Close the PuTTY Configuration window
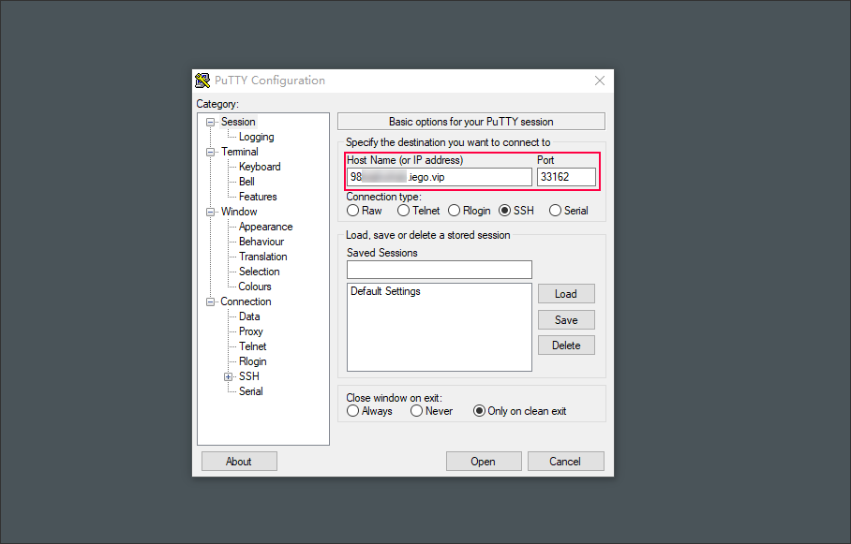Screen dimensions: 851x544 600,81
